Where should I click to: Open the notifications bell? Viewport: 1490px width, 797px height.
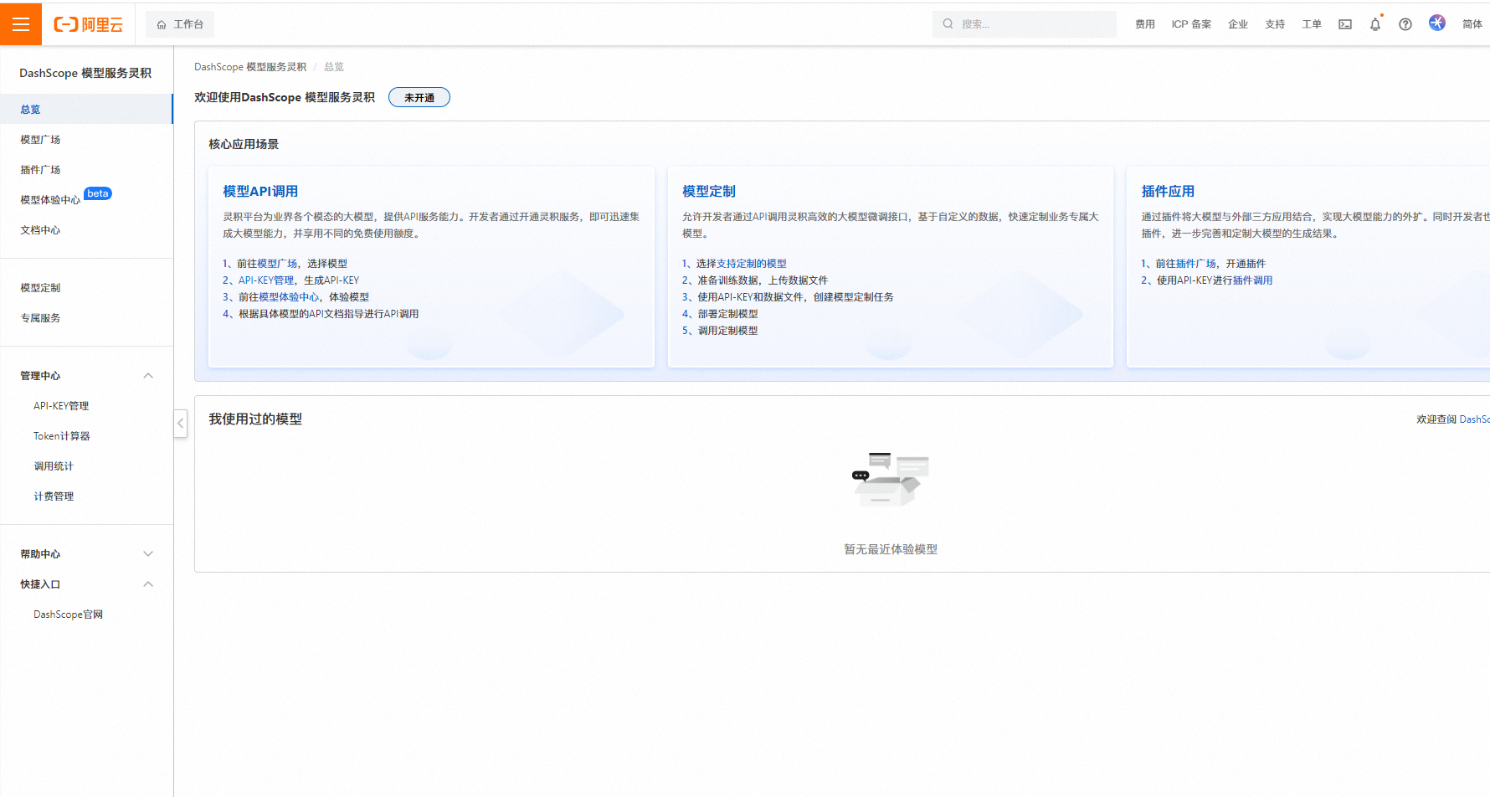coord(1375,24)
